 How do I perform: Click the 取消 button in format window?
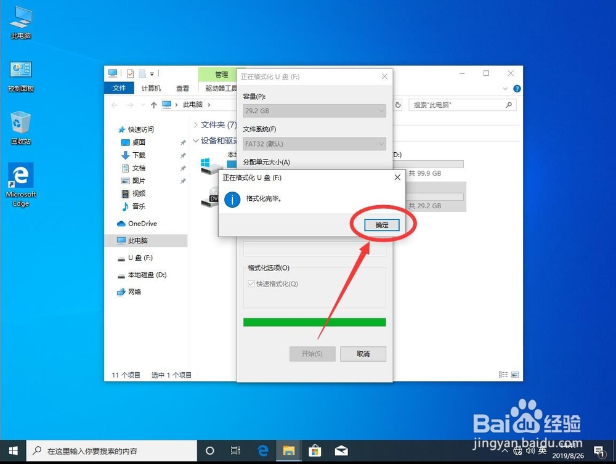(x=363, y=354)
